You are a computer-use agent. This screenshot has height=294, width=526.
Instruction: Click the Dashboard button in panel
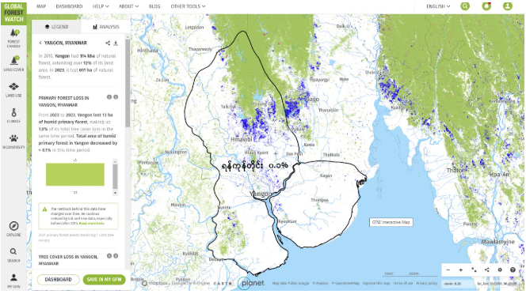click(x=58, y=280)
